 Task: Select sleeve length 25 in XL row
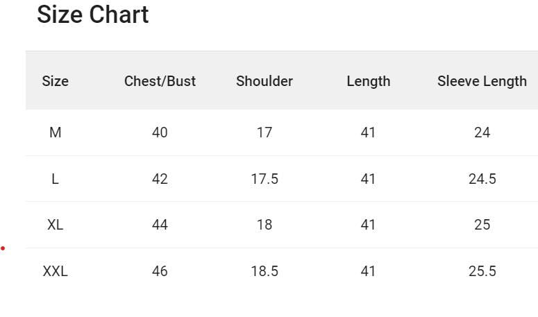point(482,225)
